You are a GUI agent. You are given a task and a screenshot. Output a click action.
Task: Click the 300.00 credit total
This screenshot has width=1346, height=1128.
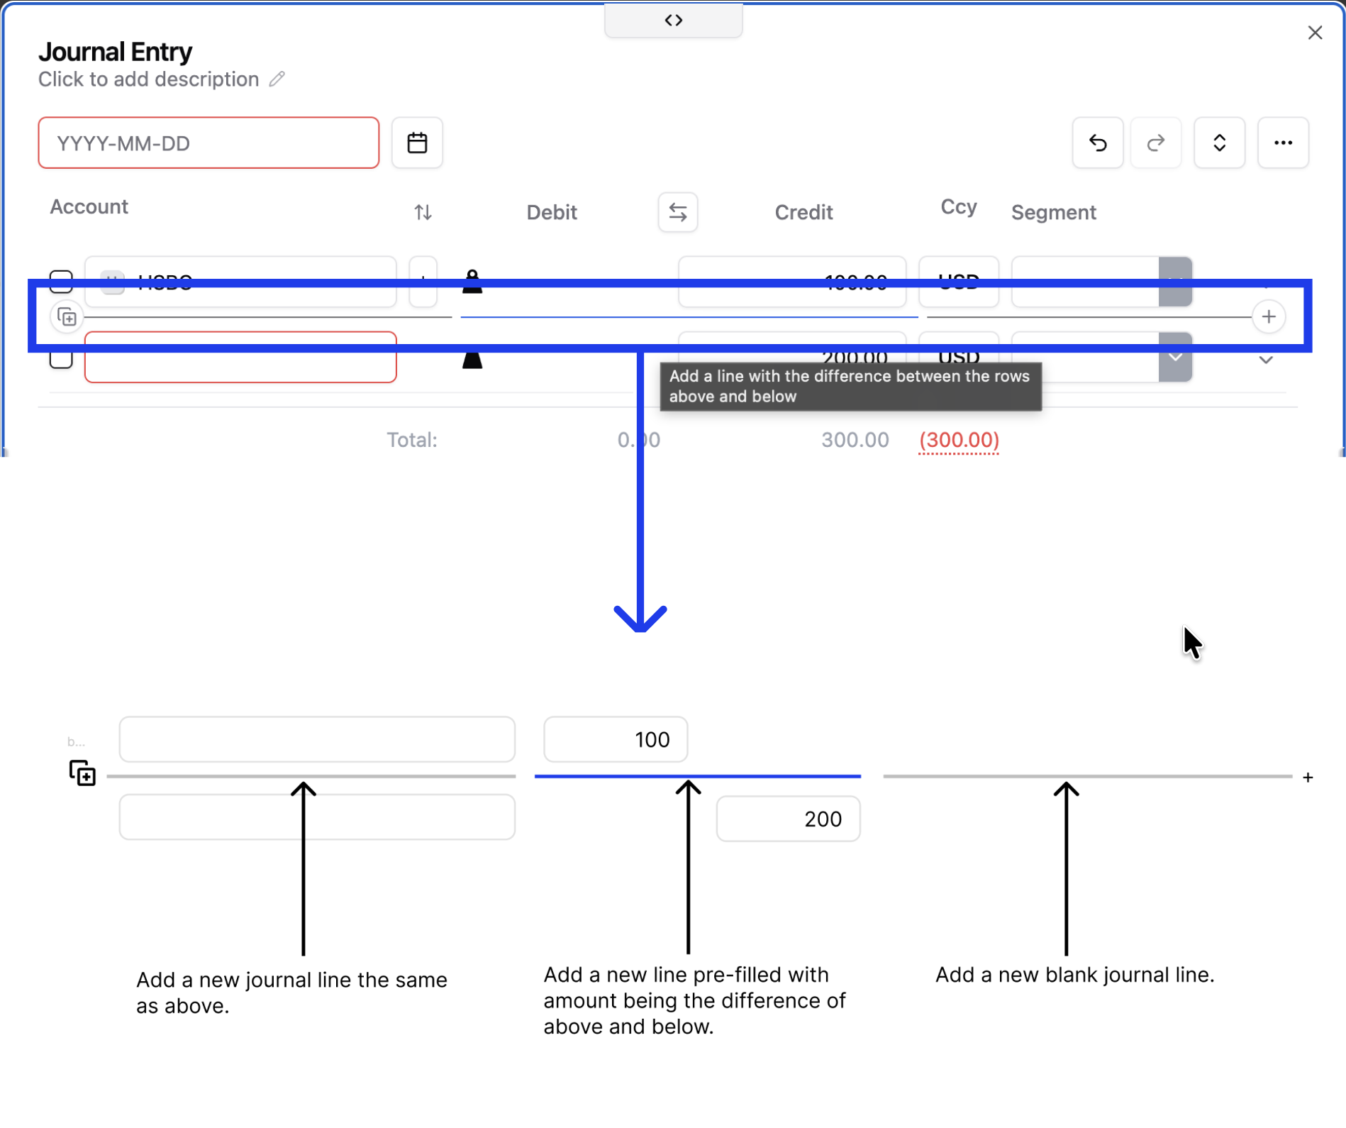[x=855, y=440]
